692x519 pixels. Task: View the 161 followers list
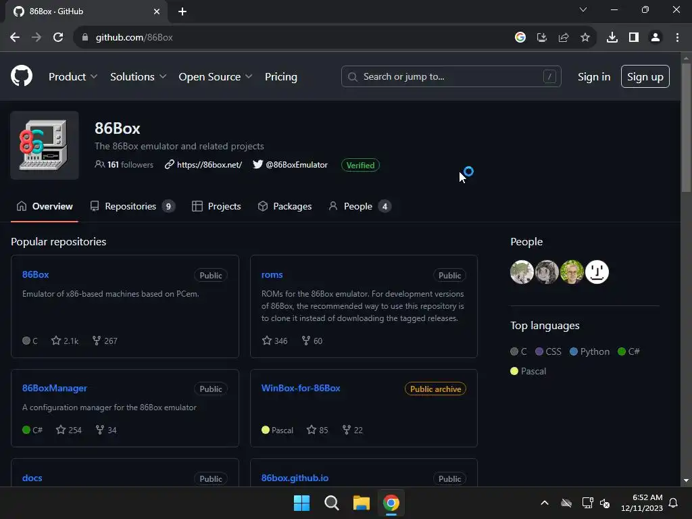tap(124, 165)
